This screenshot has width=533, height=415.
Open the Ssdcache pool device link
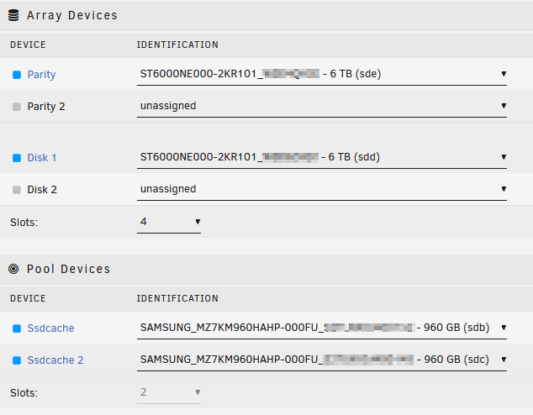50,328
